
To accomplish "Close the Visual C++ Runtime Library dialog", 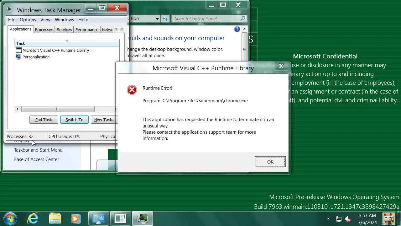I will click(281, 66).
